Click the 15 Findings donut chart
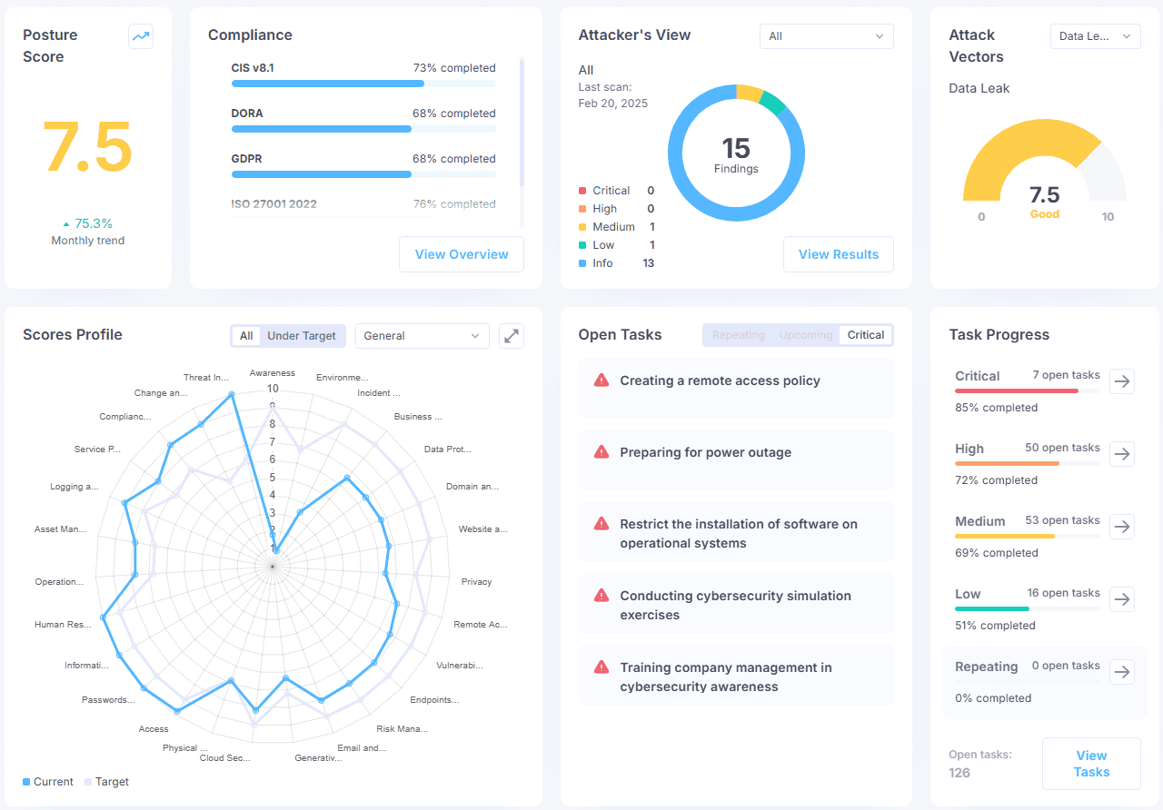Image resolution: width=1163 pixels, height=810 pixels. point(736,153)
